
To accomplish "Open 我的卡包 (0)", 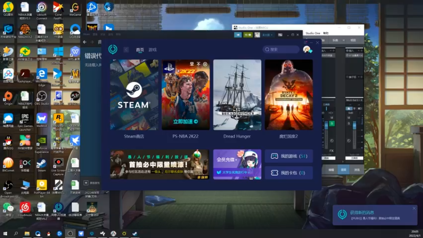I will (289, 173).
